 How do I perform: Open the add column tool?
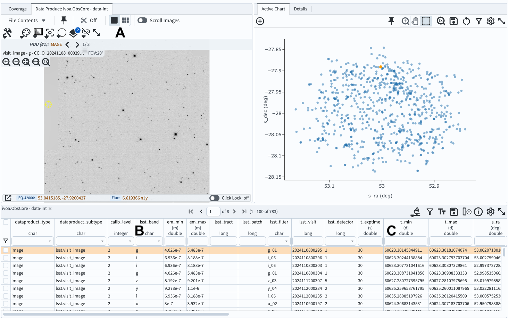pyautogui.click(x=467, y=211)
